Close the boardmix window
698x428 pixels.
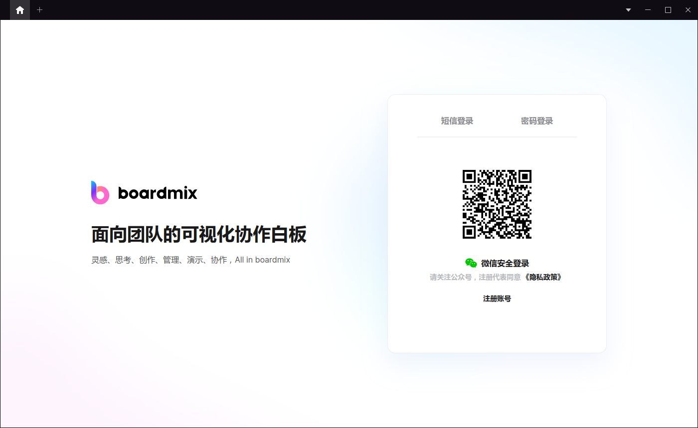(x=688, y=10)
